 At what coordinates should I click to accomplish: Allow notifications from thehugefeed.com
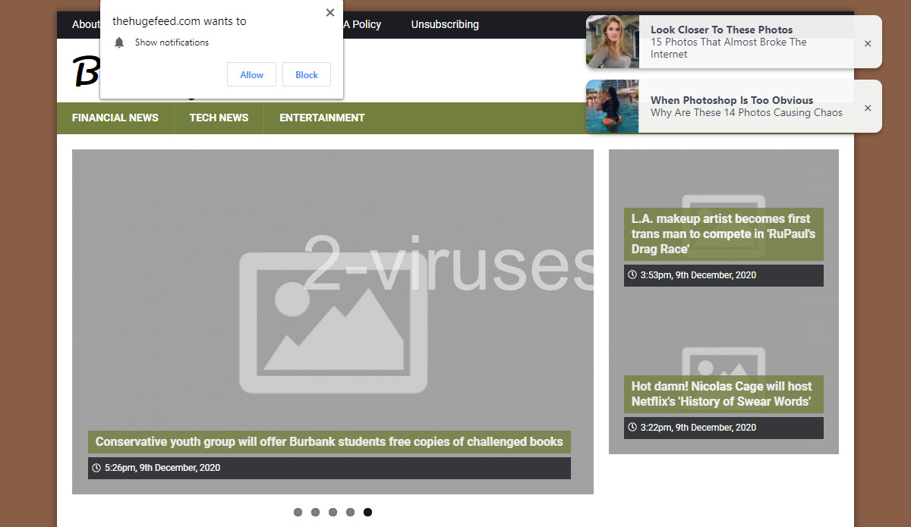pyautogui.click(x=251, y=74)
